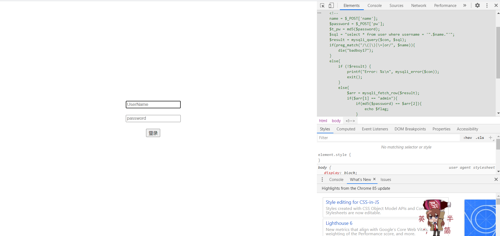The height and width of the screenshot is (236, 500).
Task: Click the Elements panel scroll-down arrow
Action: coord(498,114)
